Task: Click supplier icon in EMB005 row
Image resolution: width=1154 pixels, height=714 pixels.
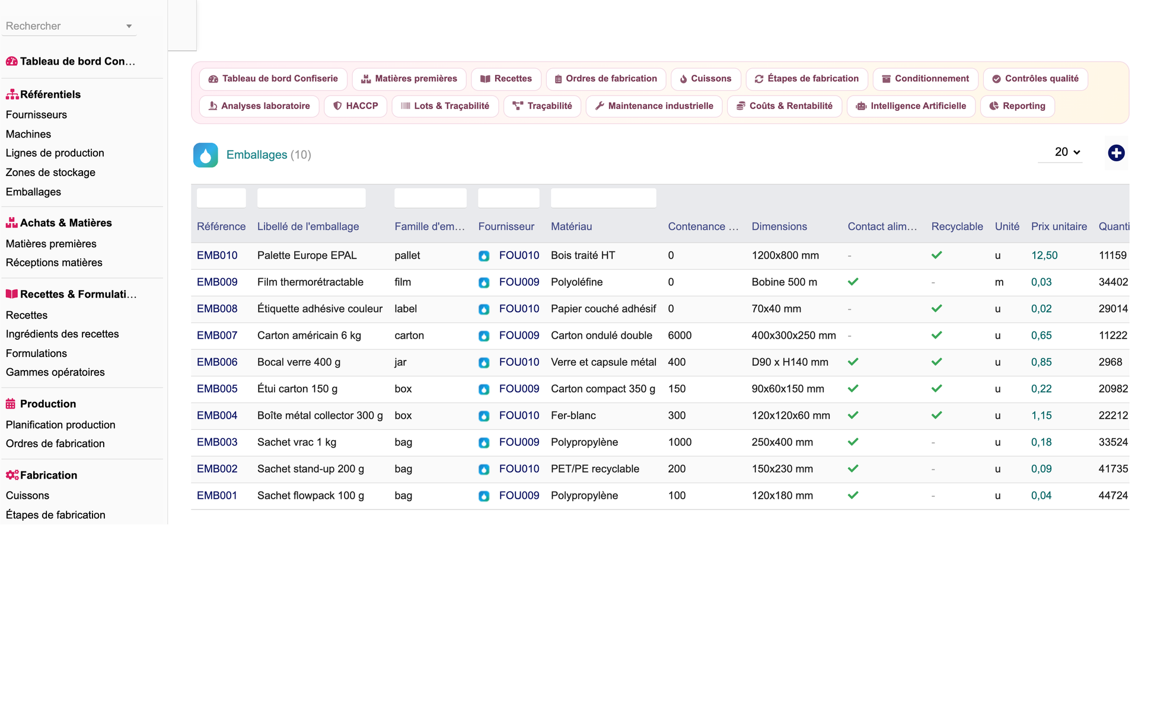Action: (484, 390)
